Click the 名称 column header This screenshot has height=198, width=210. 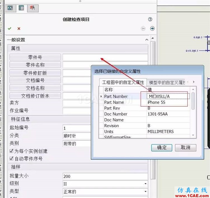125,90
